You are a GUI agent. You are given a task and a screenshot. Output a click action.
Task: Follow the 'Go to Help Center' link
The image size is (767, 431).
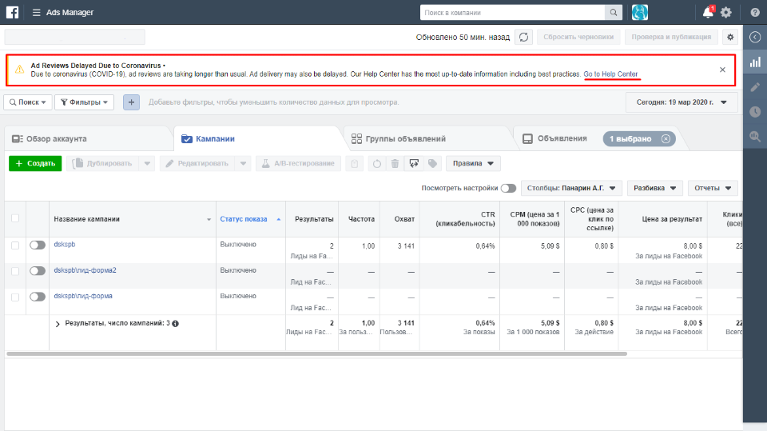pos(610,74)
